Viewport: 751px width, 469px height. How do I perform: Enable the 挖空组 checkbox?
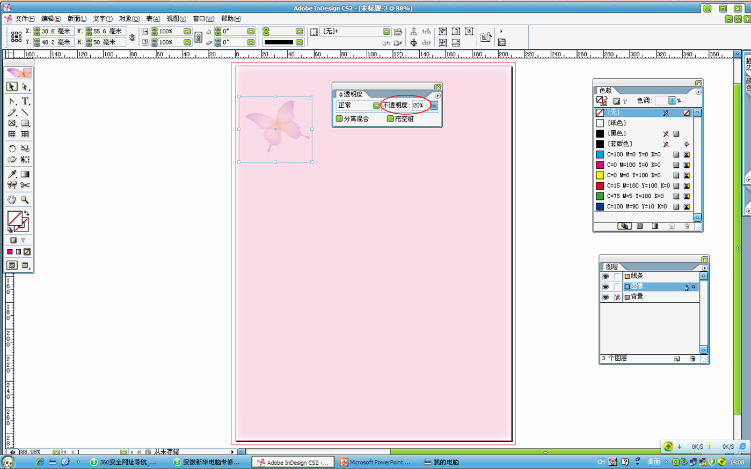click(x=390, y=118)
